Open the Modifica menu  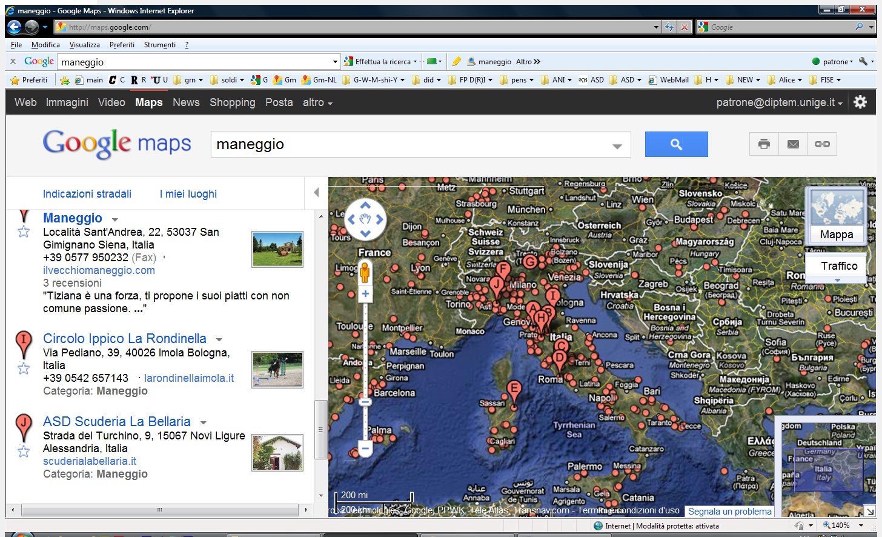pos(45,45)
